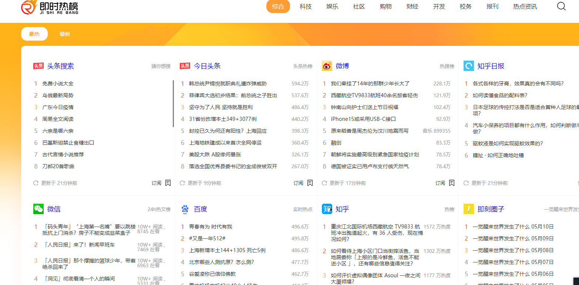Open the 社区 tab
This screenshot has height=285, width=579.
click(x=359, y=6)
